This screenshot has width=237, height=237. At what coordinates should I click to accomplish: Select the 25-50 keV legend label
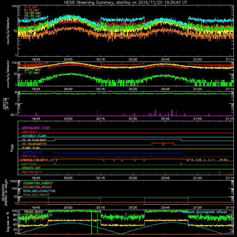point(33,16)
